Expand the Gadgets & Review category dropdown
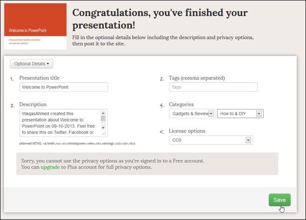306x220 pixels. [192, 114]
